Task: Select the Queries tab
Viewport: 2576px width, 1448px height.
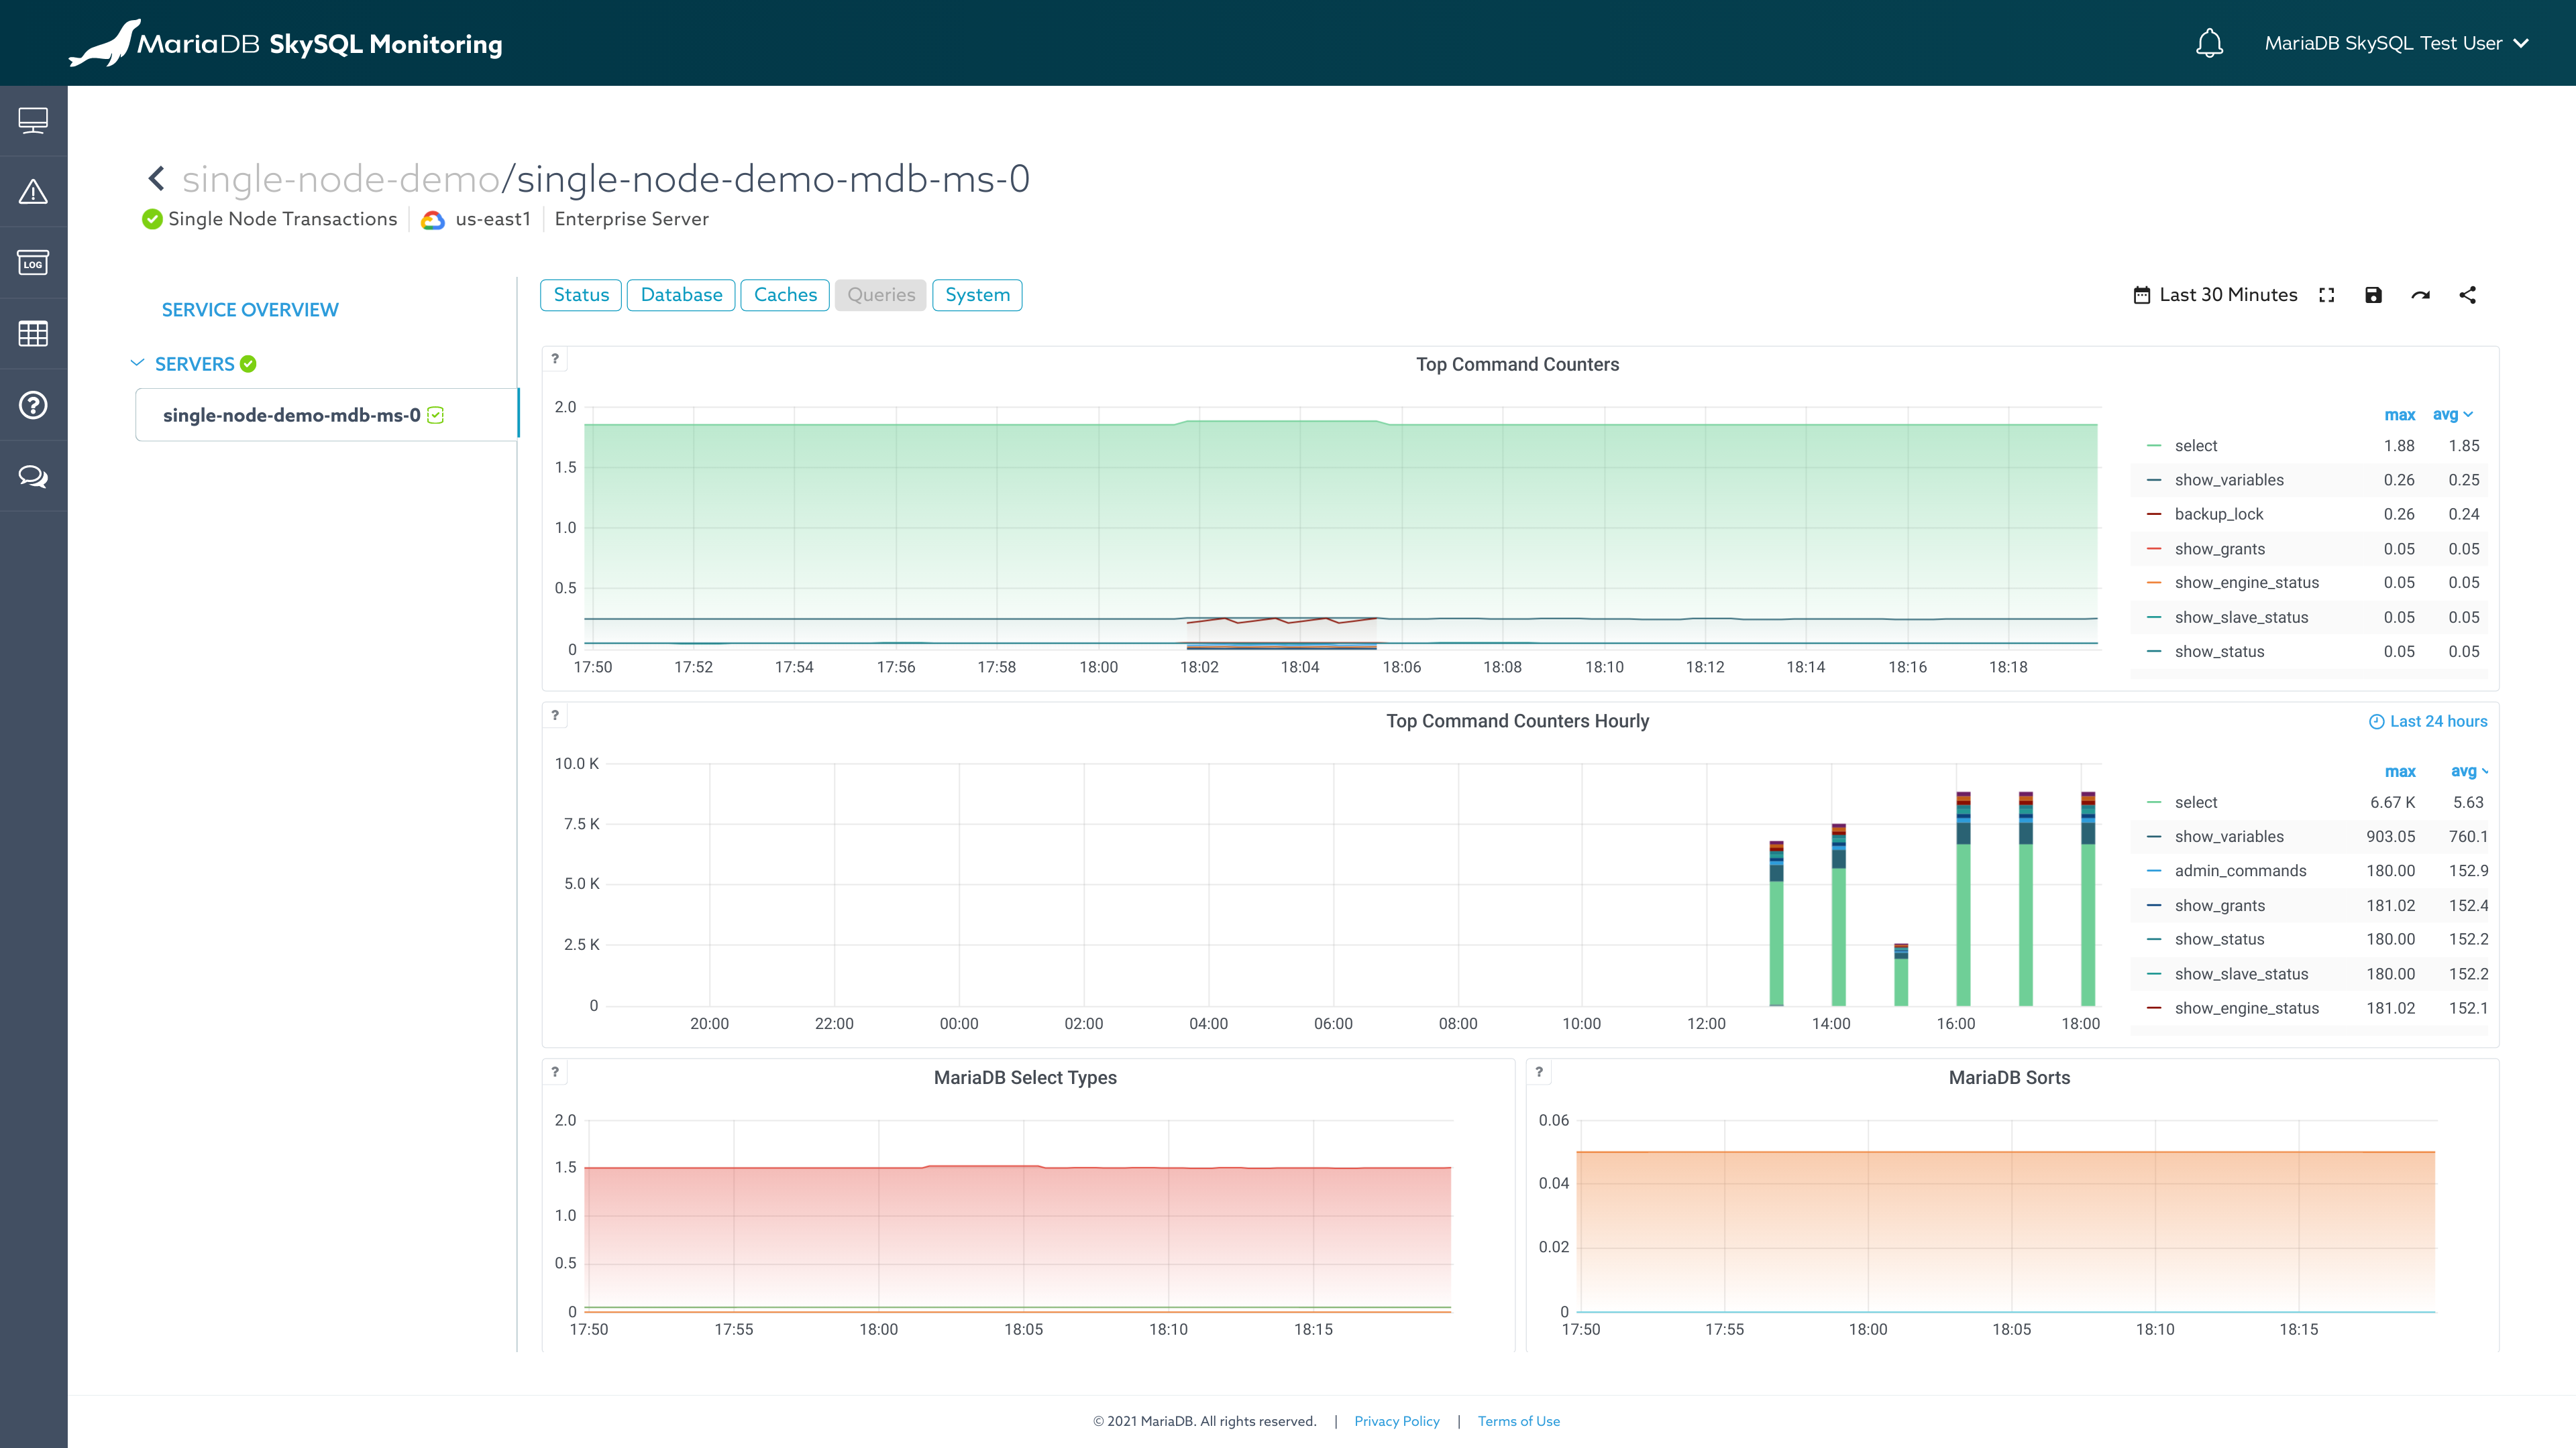Action: click(x=881, y=295)
